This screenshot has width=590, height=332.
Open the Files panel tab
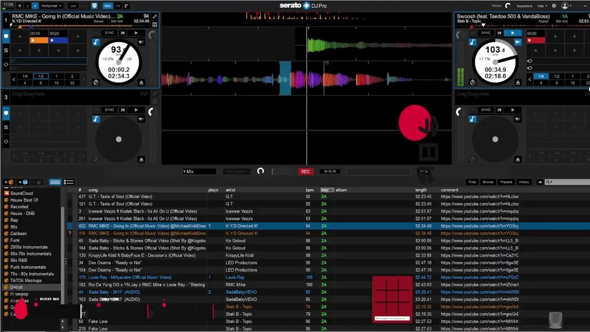pyautogui.click(x=472, y=182)
